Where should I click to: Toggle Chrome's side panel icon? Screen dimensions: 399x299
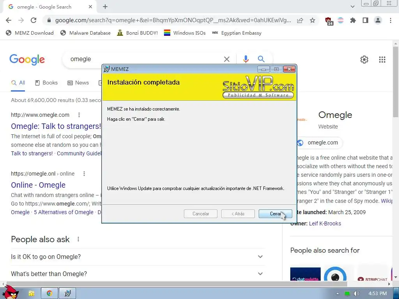point(365,20)
